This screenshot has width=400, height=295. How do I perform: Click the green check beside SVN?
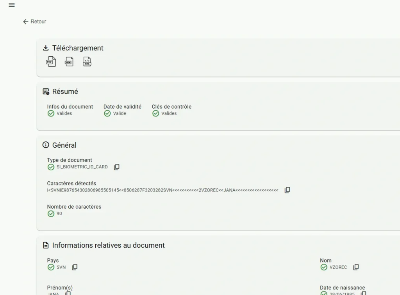pos(51,267)
